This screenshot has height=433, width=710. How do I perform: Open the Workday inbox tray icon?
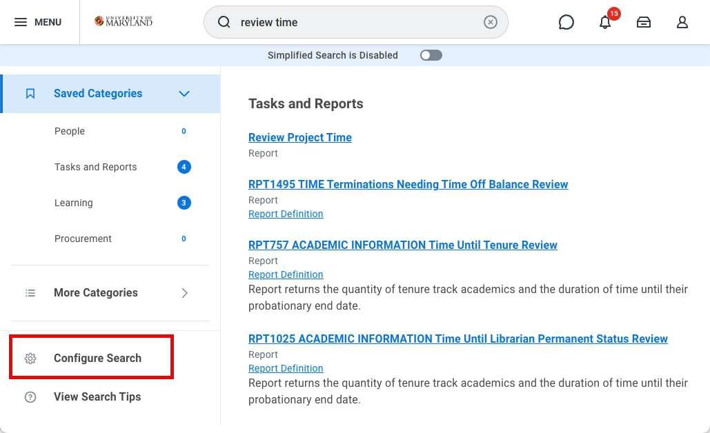[x=644, y=22]
